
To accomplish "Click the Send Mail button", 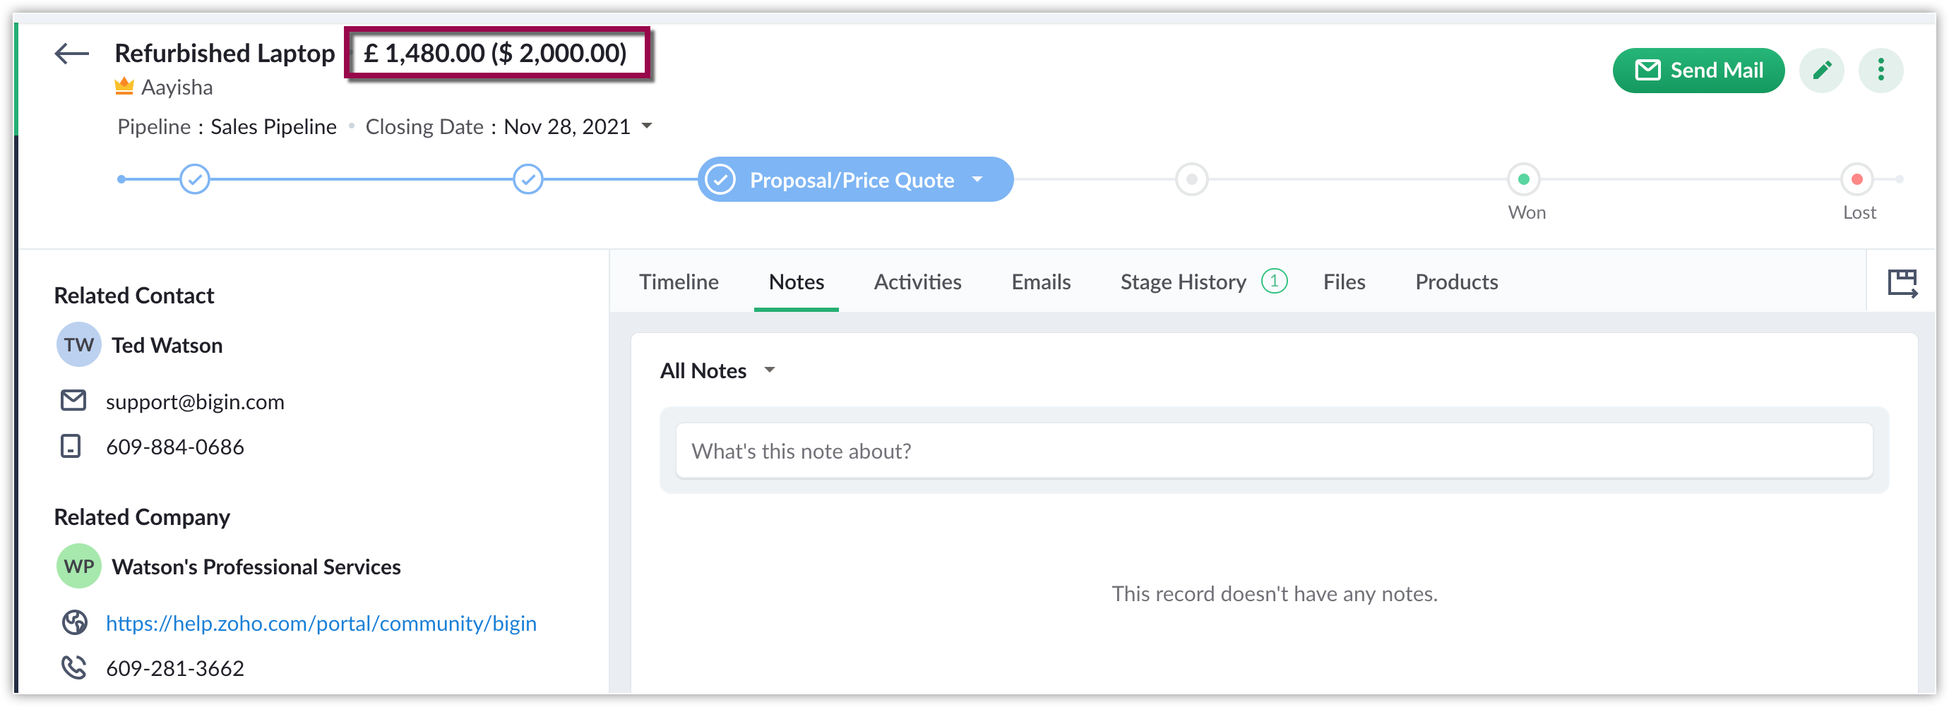I will coord(1698,71).
